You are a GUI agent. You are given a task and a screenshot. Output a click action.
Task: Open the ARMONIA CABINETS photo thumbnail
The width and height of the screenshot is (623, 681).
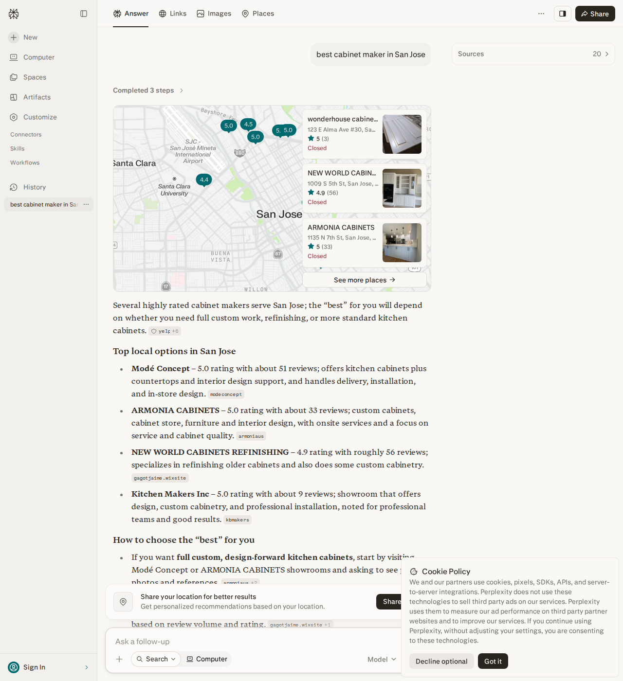click(x=402, y=243)
